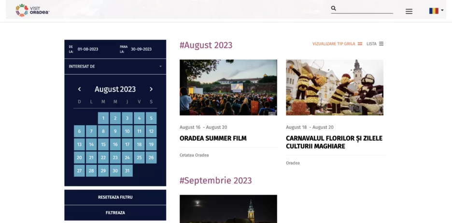Switch to Lista view
Image resolution: width=452 pixels, height=223 pixels.
[x=375, y=44]
